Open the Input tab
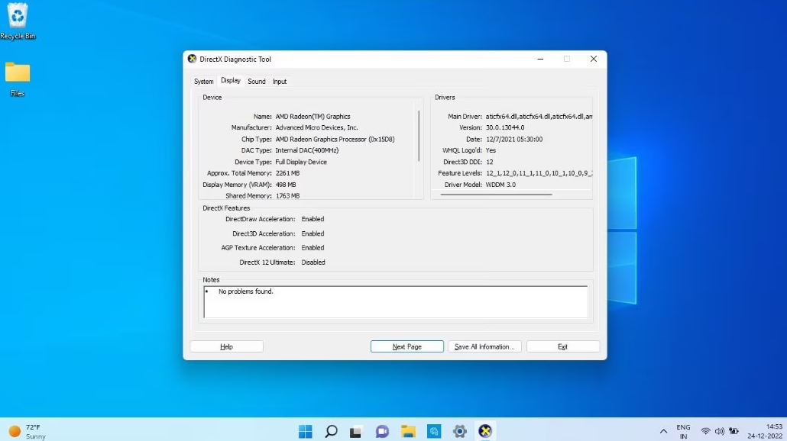Image resolution: width=787 pixels, height=441 pixels. 280,82
